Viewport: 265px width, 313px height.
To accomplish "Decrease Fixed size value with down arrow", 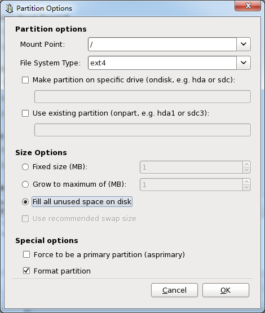I will [x=246, y=170].
